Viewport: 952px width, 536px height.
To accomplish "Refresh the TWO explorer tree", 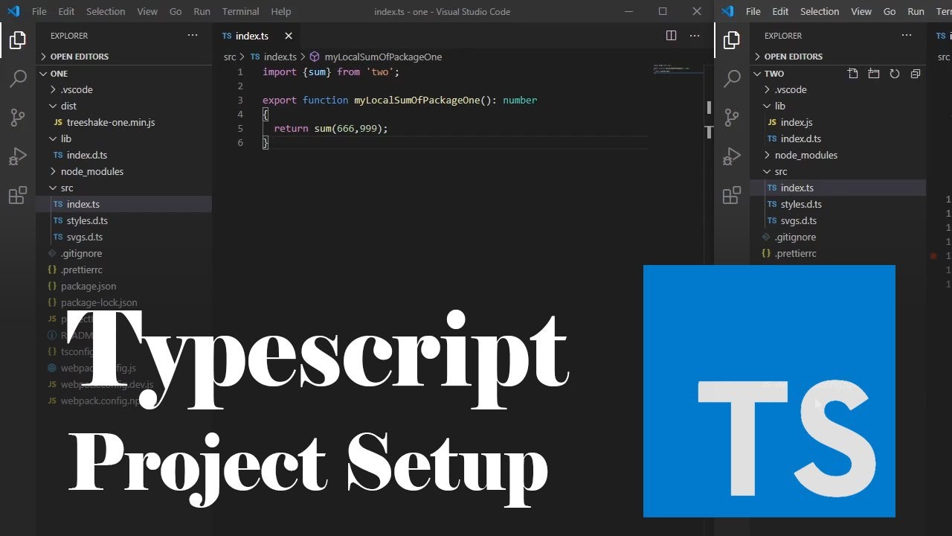I will [895, 74].
